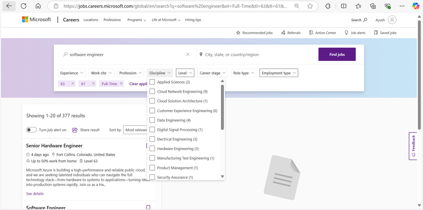Open the Locations nav item

pos(91,19)
